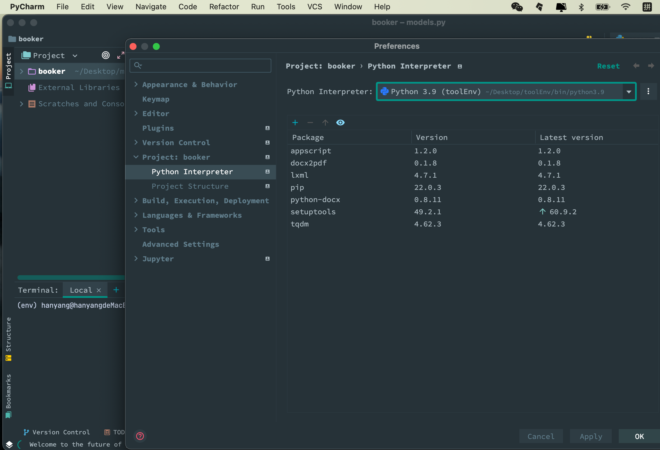Screen dimensions: 660x450
Task: Select External Libraries in project tree
Action: (79, 87)
